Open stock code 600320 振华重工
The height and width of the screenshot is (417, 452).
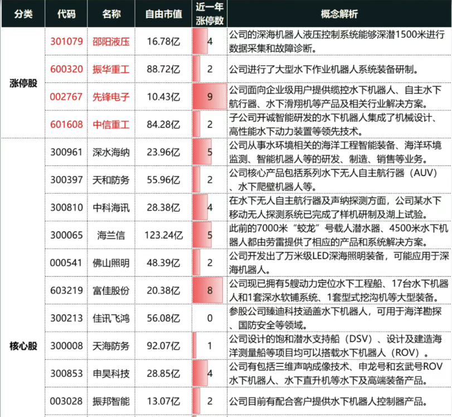click(67, 70)
